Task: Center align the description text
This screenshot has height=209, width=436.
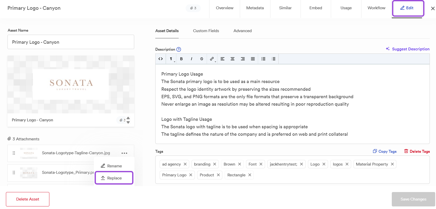Action: (x=232, y=59)
